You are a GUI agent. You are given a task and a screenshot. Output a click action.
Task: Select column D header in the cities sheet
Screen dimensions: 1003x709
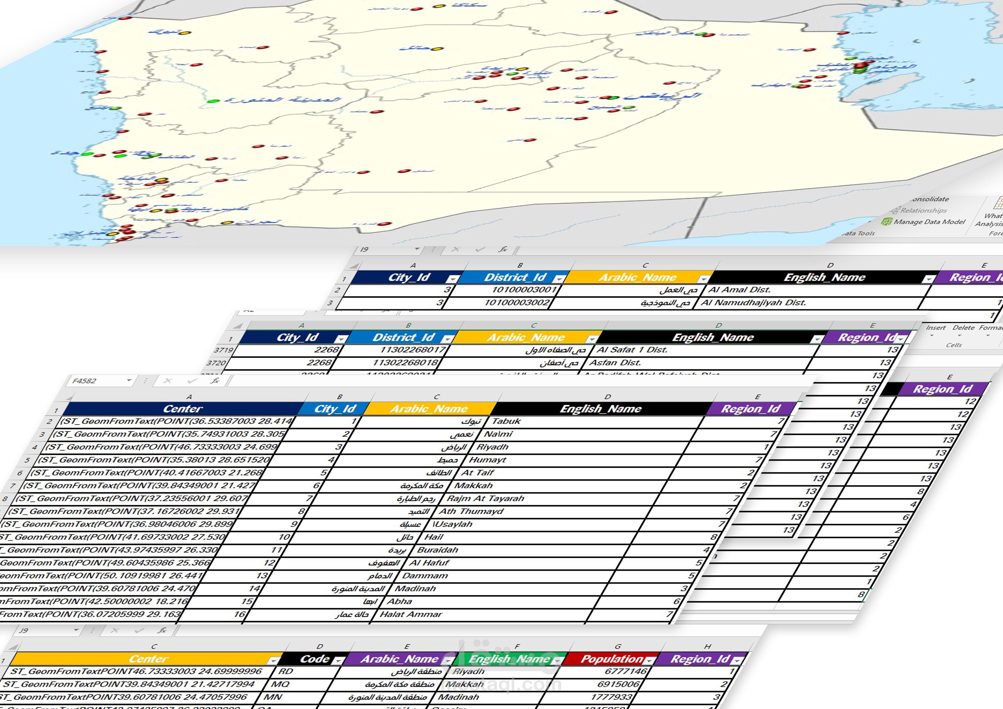(607, 397)
